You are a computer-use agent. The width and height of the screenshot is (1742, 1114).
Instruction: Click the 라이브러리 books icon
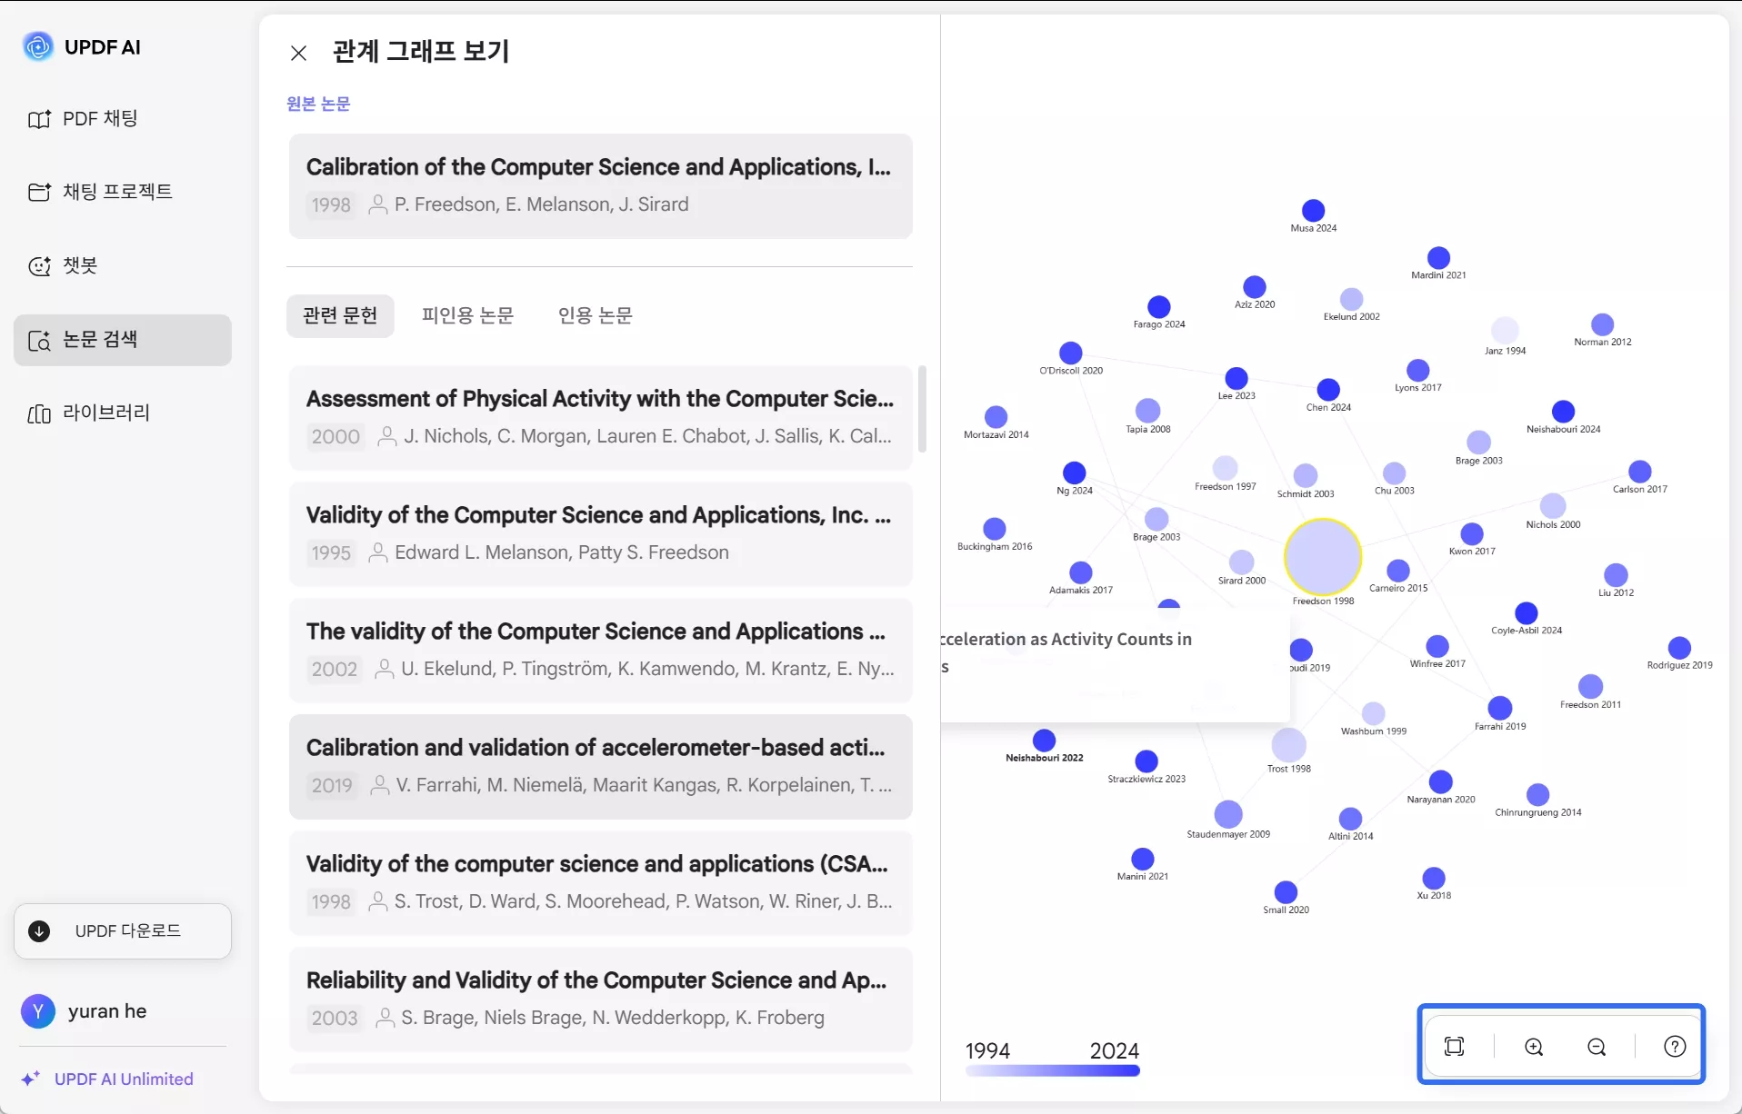(39, 414)
